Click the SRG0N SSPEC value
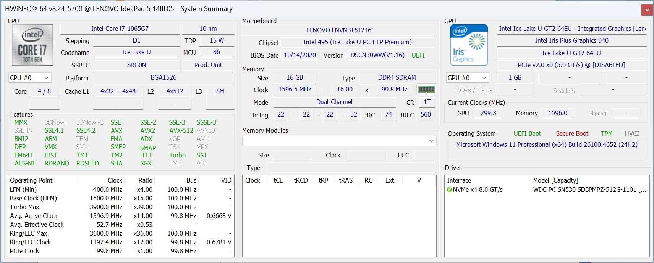 pyautogui.click(x=136, y=65)
